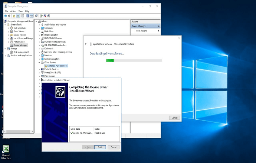Viewport: 256px width, 163px height.
Task: Click the blue Help question mark icon
Action: click(x=27, y=16)
